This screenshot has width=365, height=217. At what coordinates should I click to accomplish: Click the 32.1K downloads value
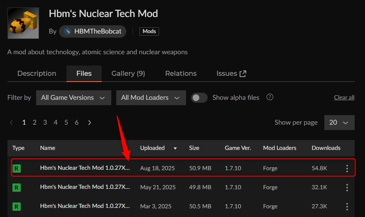click(x=319, y=187)
